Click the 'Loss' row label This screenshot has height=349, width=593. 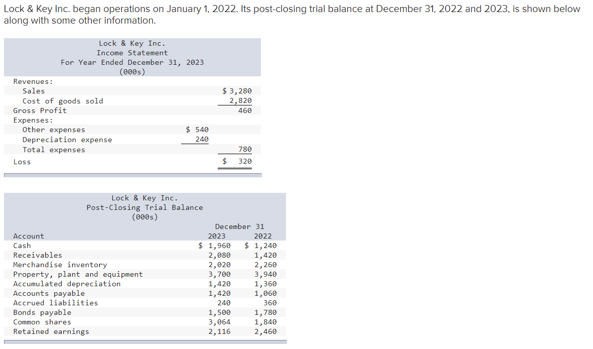22,162
